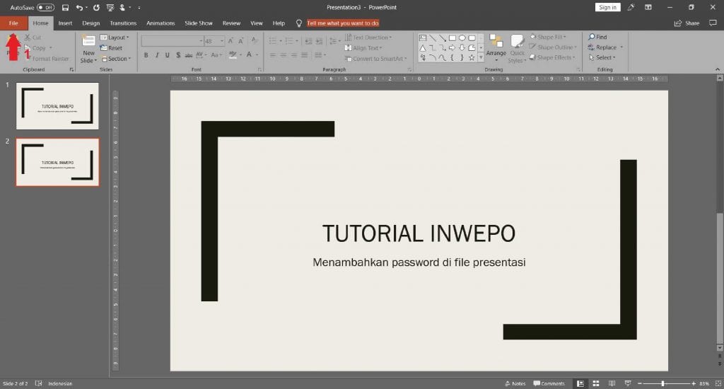This screenshot has width=724, height=389.
Task: Click the Share button
Action: tap(687, 23)
